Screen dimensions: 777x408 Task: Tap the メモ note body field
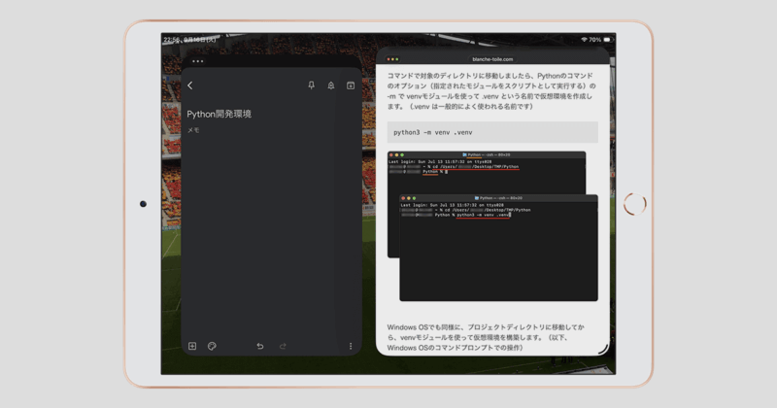coord(194,129)
